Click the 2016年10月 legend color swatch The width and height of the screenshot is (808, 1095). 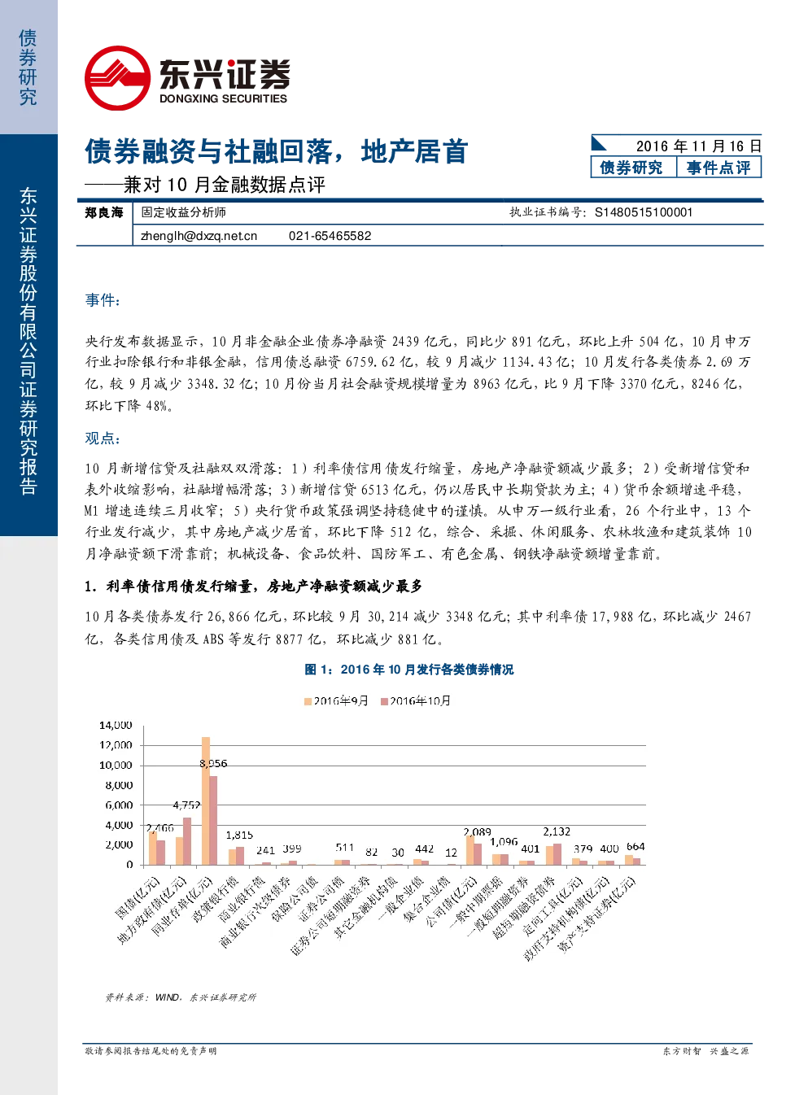(385, 701)
